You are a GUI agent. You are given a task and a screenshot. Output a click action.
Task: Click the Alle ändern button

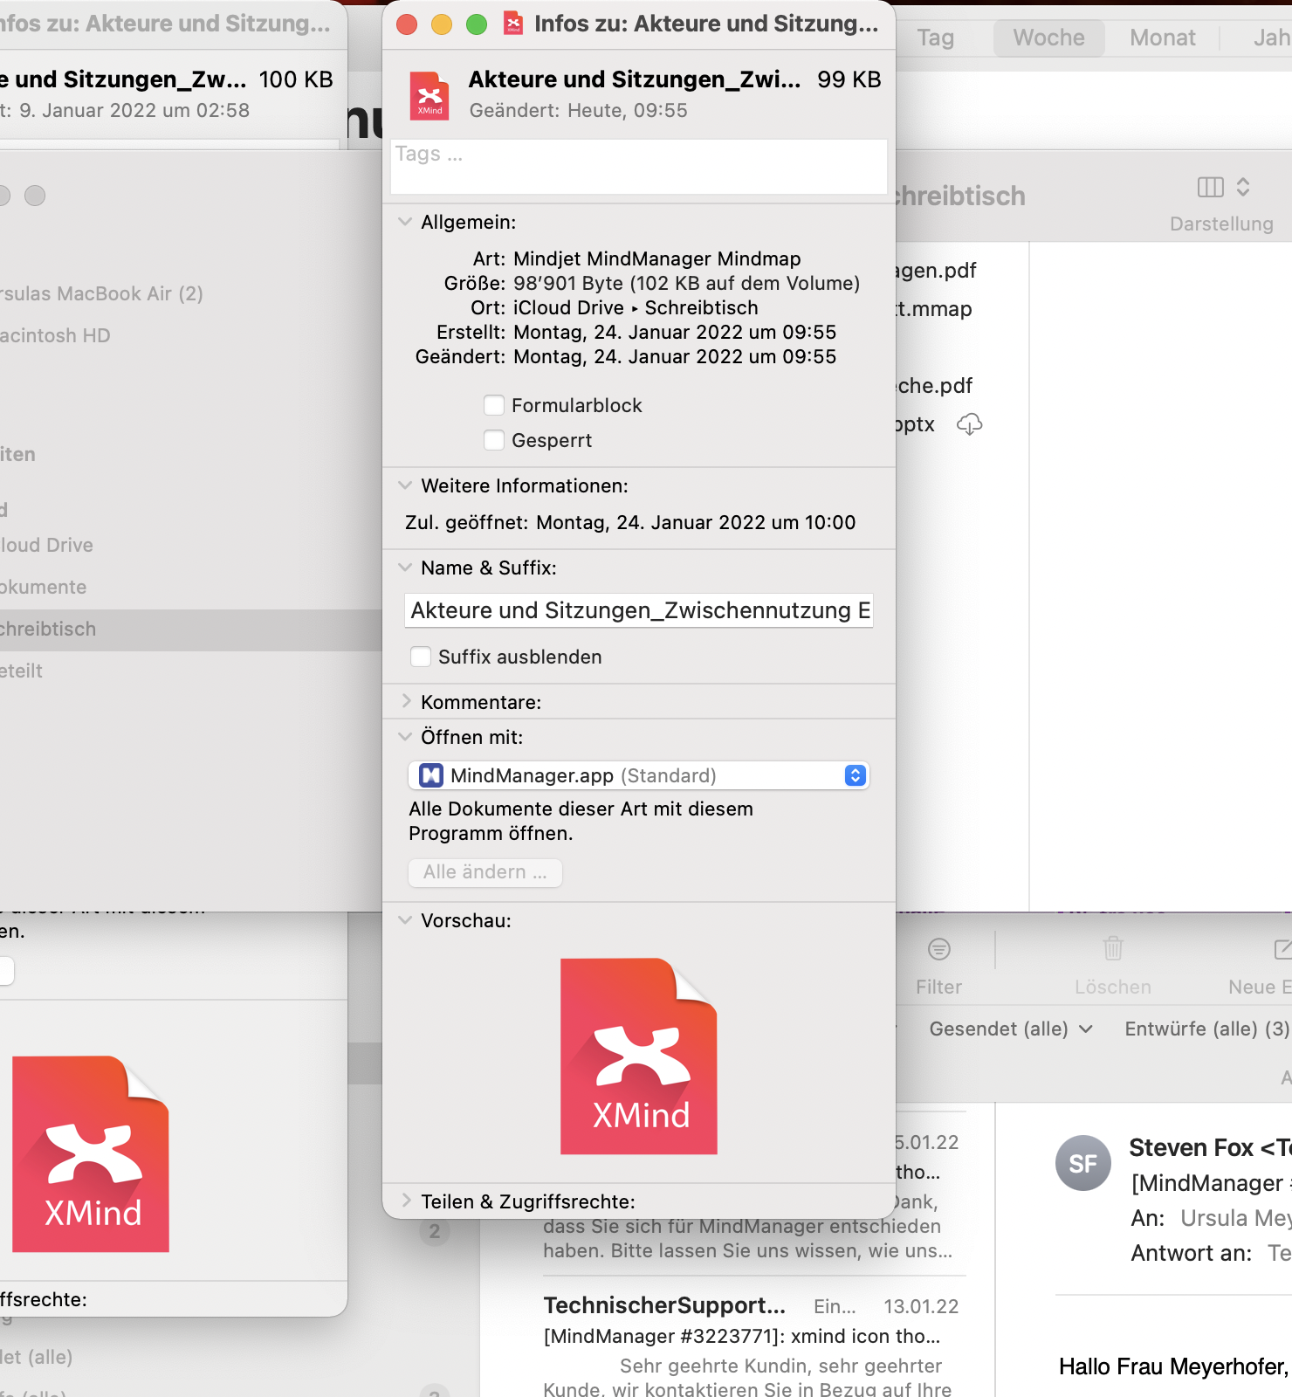click(484, 872)
